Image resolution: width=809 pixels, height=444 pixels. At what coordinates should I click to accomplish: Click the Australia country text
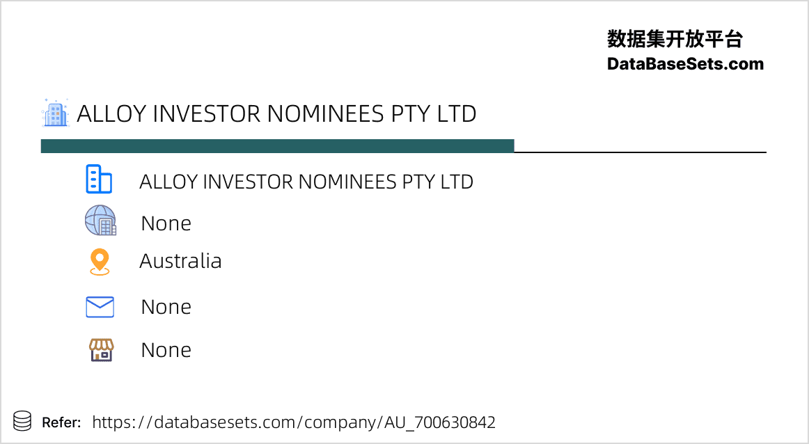point(180,261)
